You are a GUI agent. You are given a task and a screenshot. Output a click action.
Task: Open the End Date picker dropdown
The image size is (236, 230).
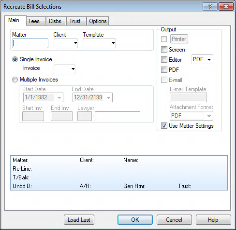[108, 97]
